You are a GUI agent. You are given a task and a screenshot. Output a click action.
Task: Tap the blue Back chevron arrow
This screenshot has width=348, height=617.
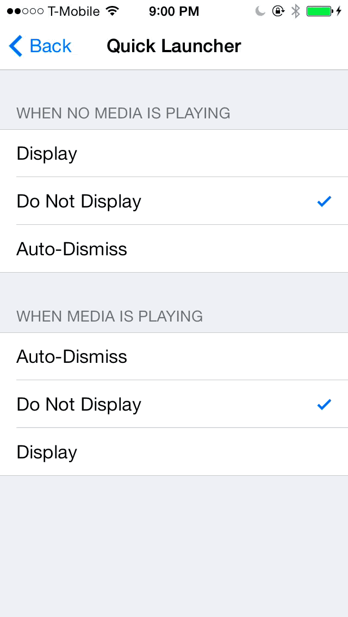(x=16, y=46)
